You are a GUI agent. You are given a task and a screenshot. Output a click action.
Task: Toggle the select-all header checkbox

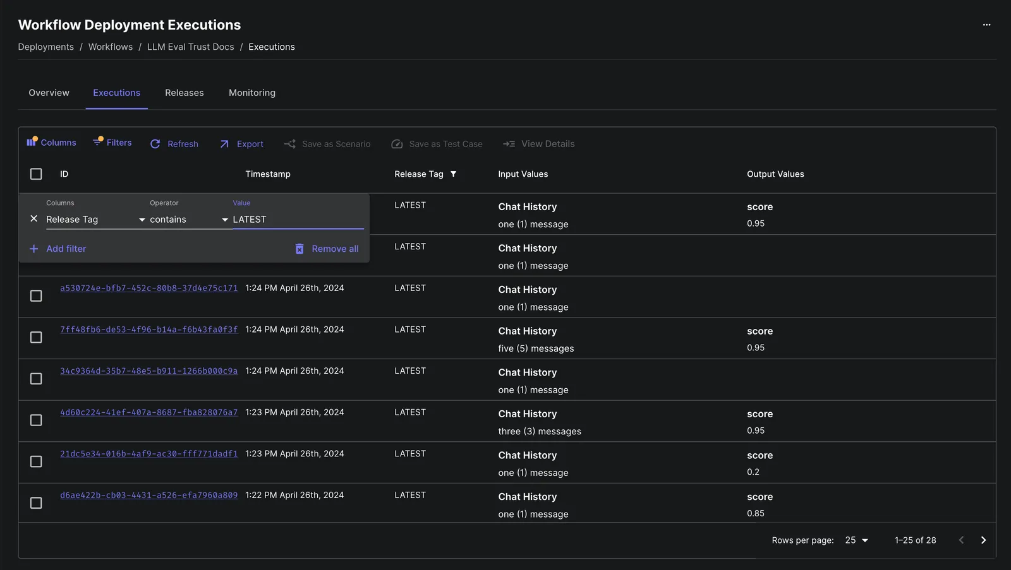[x=36, y=174]
